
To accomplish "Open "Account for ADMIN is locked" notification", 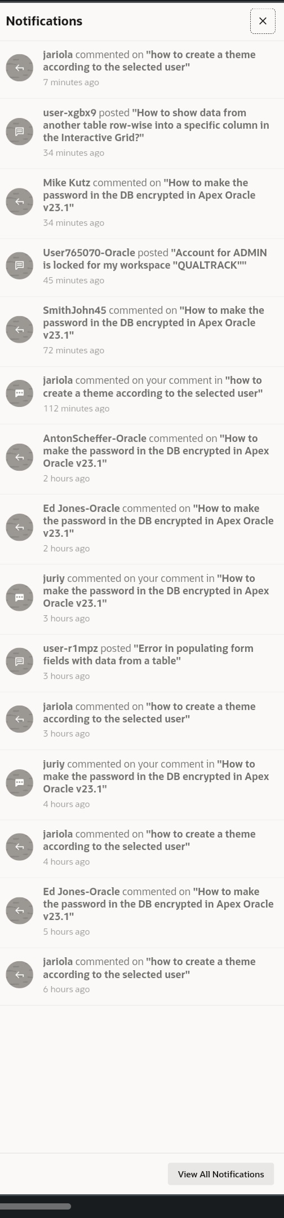I will [142, 266].
